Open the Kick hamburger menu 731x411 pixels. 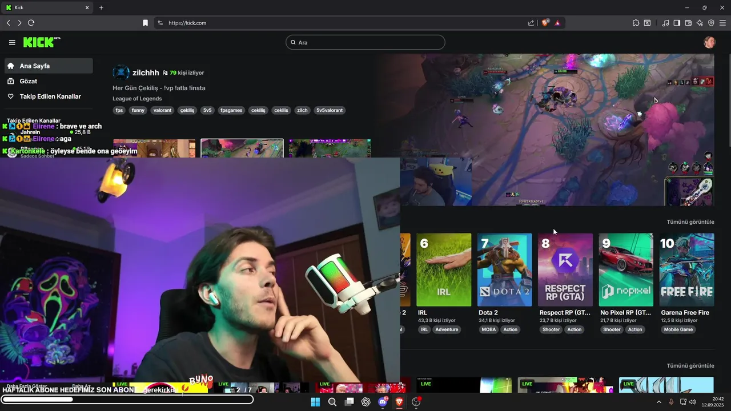12,42
